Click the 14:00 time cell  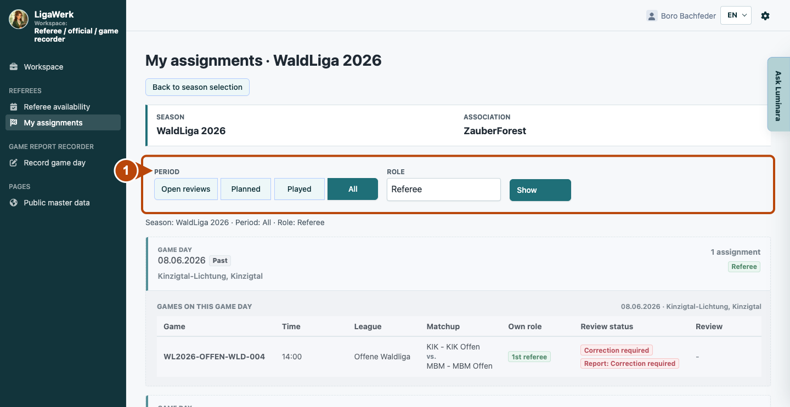292,357
